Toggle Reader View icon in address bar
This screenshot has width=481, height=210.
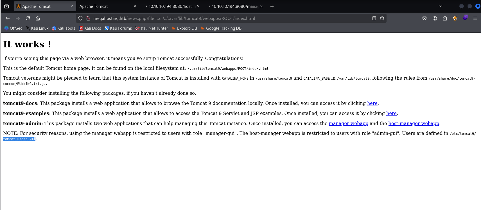point(374,18)
